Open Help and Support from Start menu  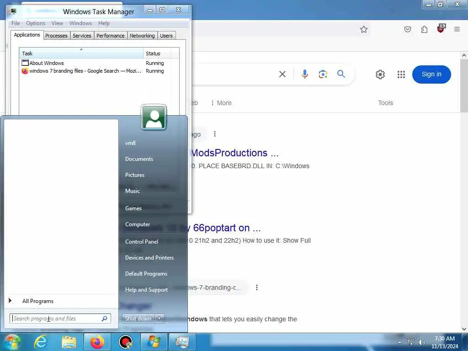pos(146,290)
